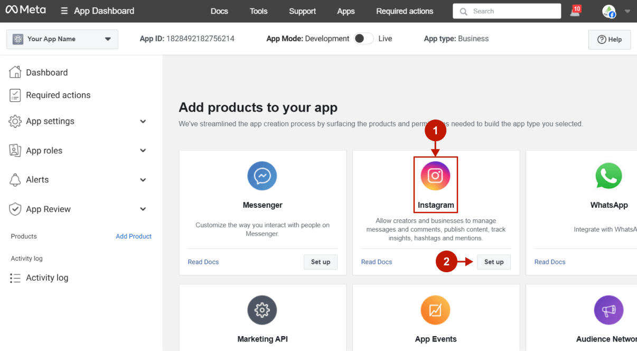Click the App Events chart icon

pos(436,310)
